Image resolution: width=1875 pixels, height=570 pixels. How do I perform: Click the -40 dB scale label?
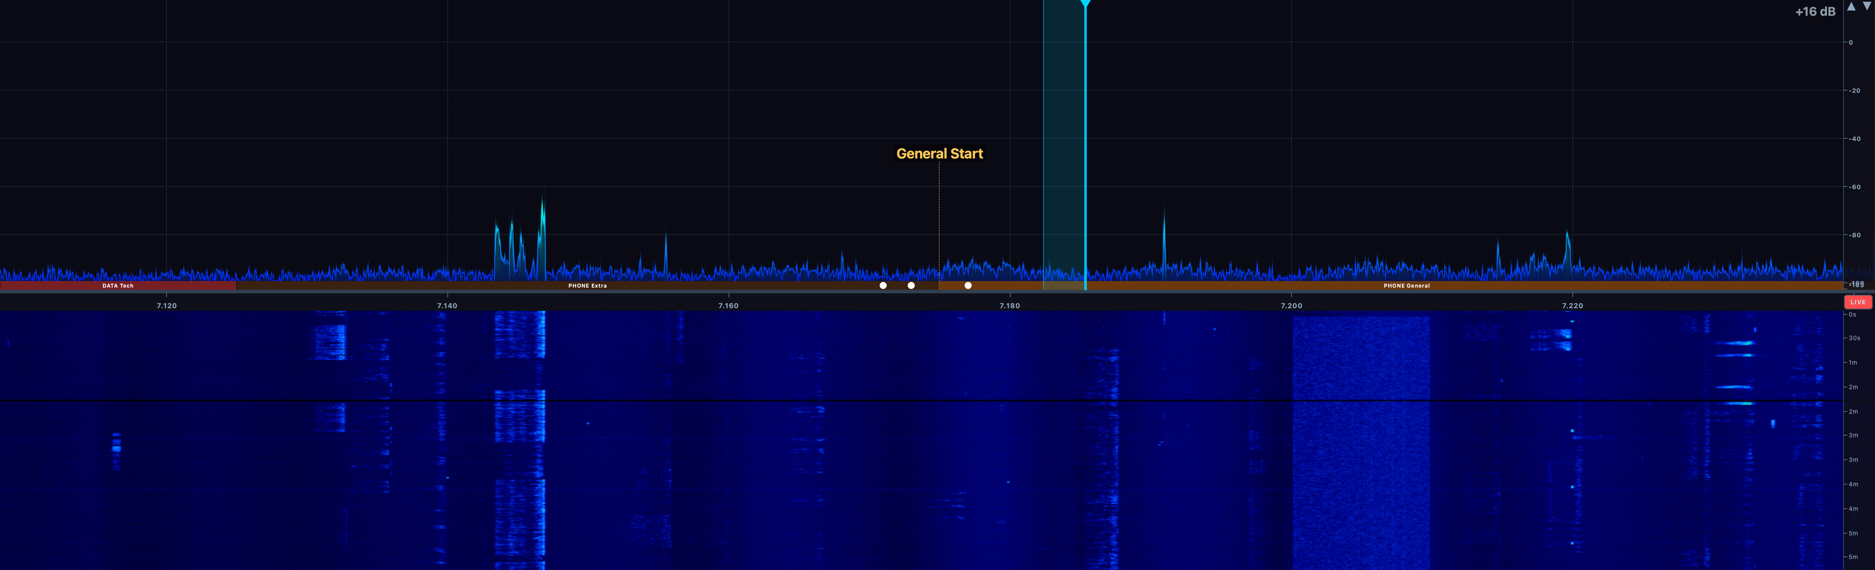point(1854,139)
